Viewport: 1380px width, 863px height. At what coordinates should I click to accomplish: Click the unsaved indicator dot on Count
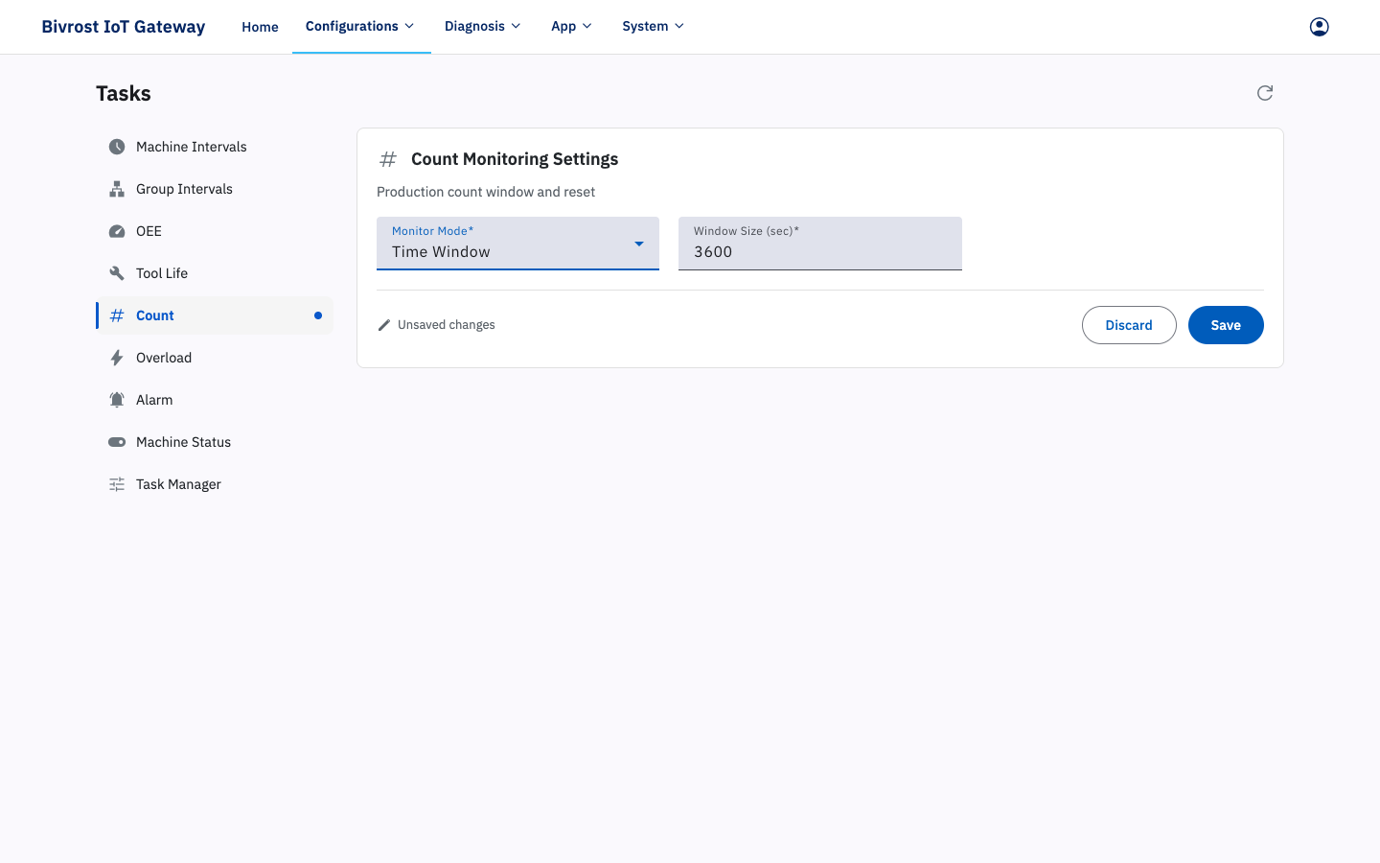tap(318, 315)
